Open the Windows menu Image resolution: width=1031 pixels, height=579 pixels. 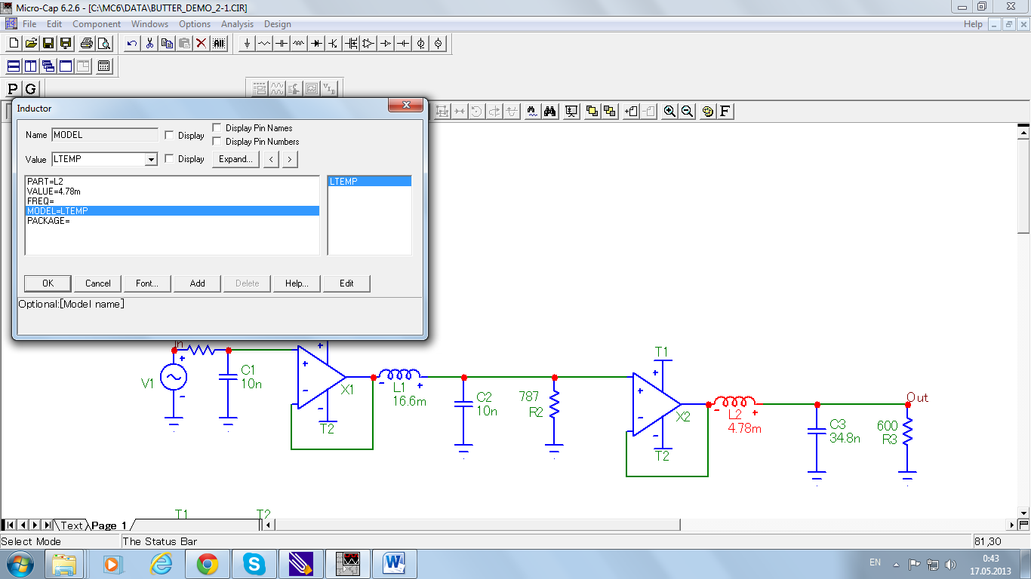(149, 24)
